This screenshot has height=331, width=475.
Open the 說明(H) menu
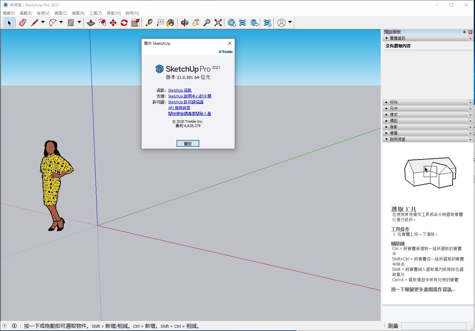(132, 13)
